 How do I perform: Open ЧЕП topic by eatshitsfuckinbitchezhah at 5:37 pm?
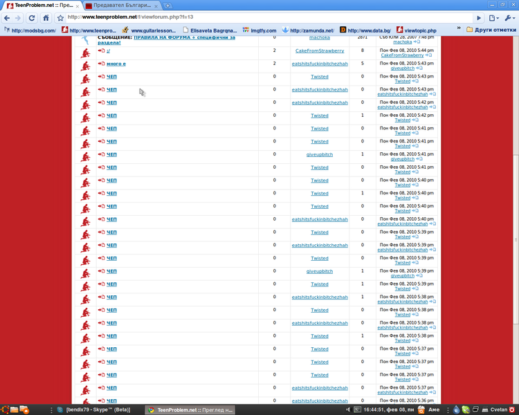[111, 388]
